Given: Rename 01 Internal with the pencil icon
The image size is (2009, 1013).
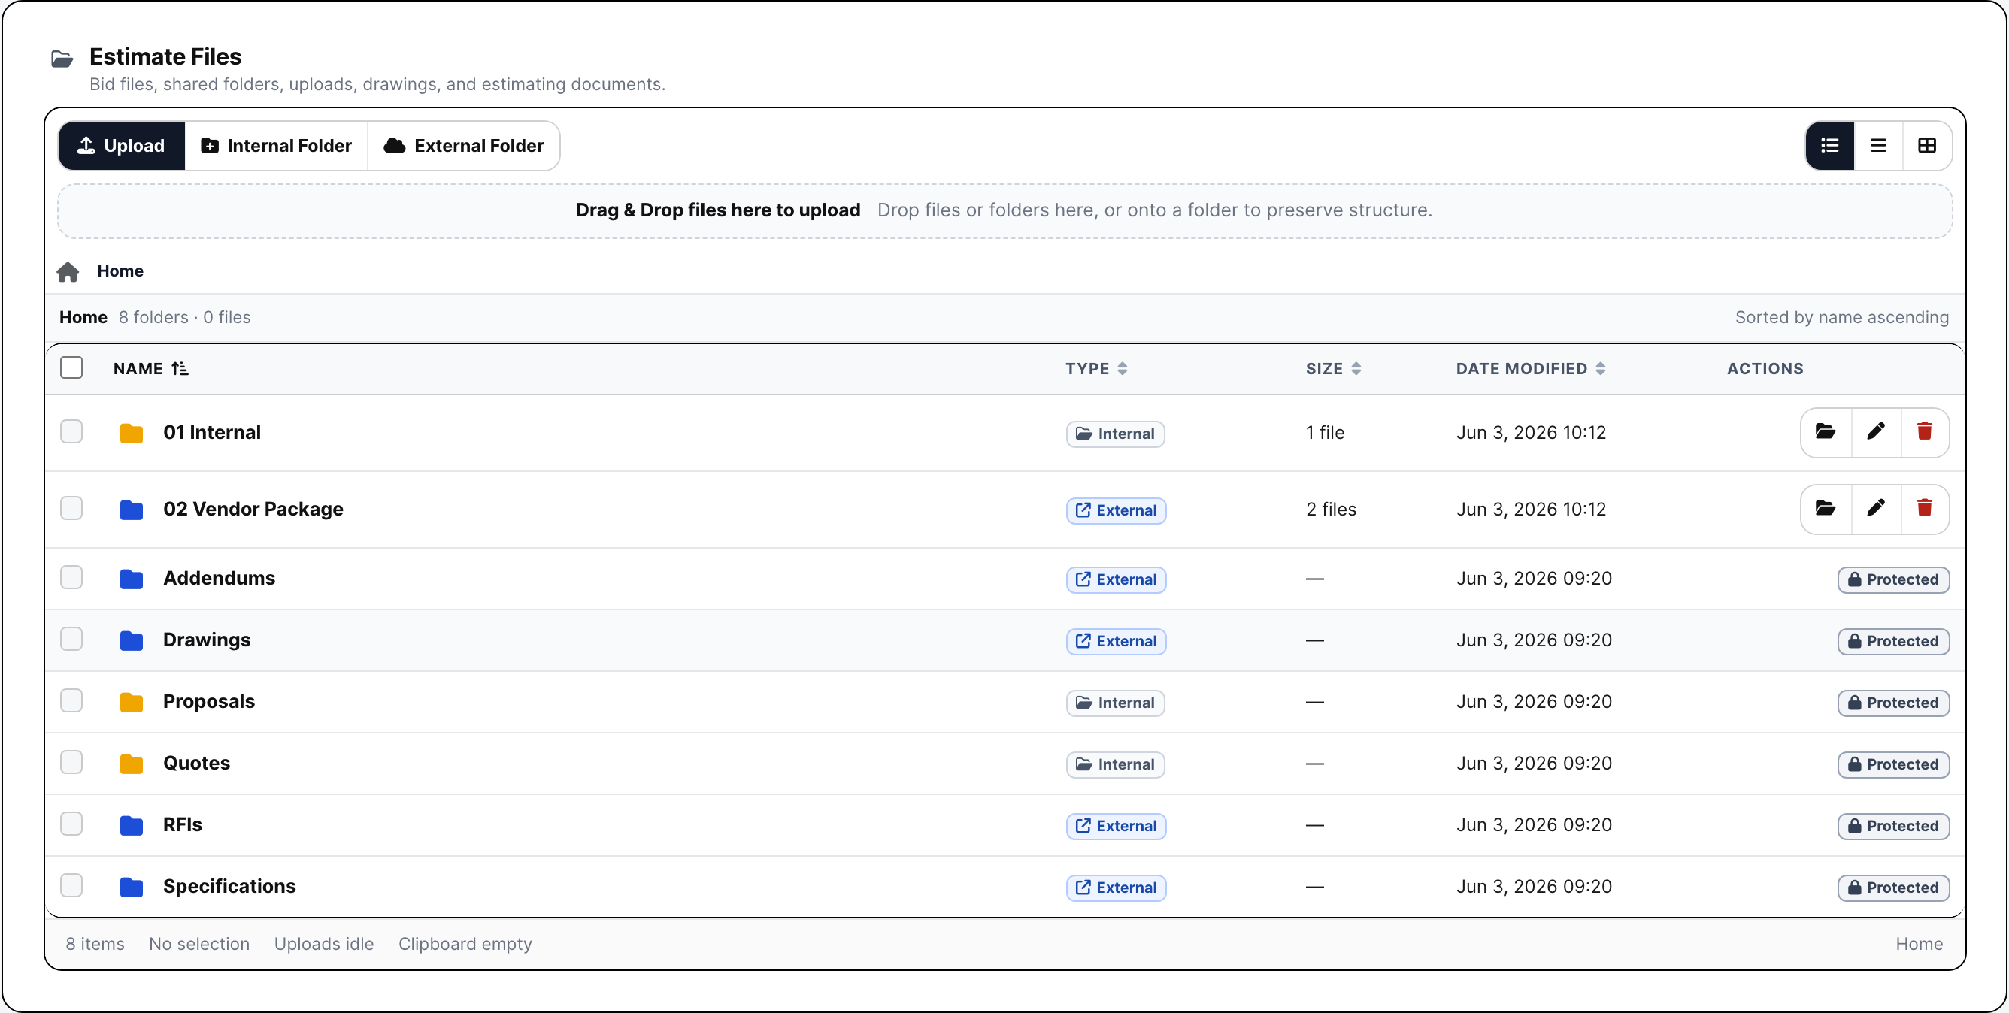Looking at the screenshot, I should coord(1876,432).
